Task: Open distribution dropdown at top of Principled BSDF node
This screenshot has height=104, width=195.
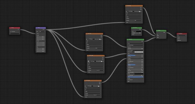Action: pos(136,44)
